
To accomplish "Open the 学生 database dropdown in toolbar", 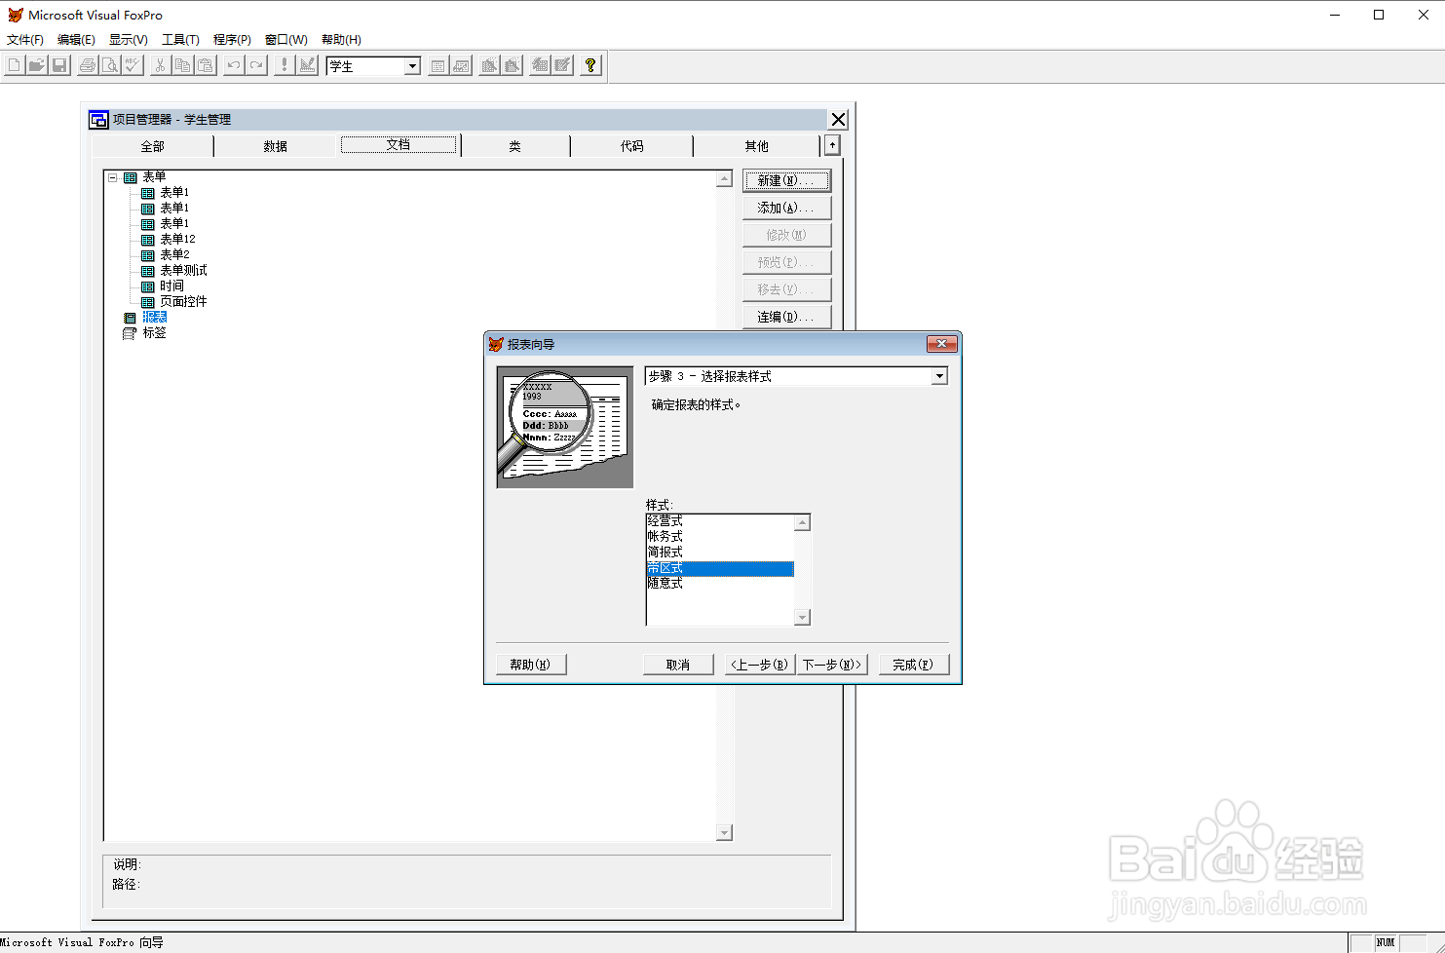I will coord(412,66).
